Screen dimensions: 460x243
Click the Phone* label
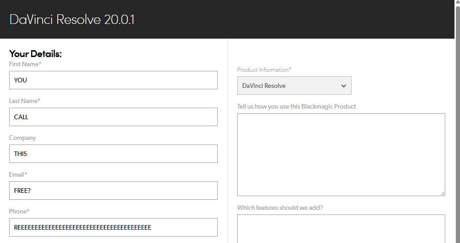point(19,211)
